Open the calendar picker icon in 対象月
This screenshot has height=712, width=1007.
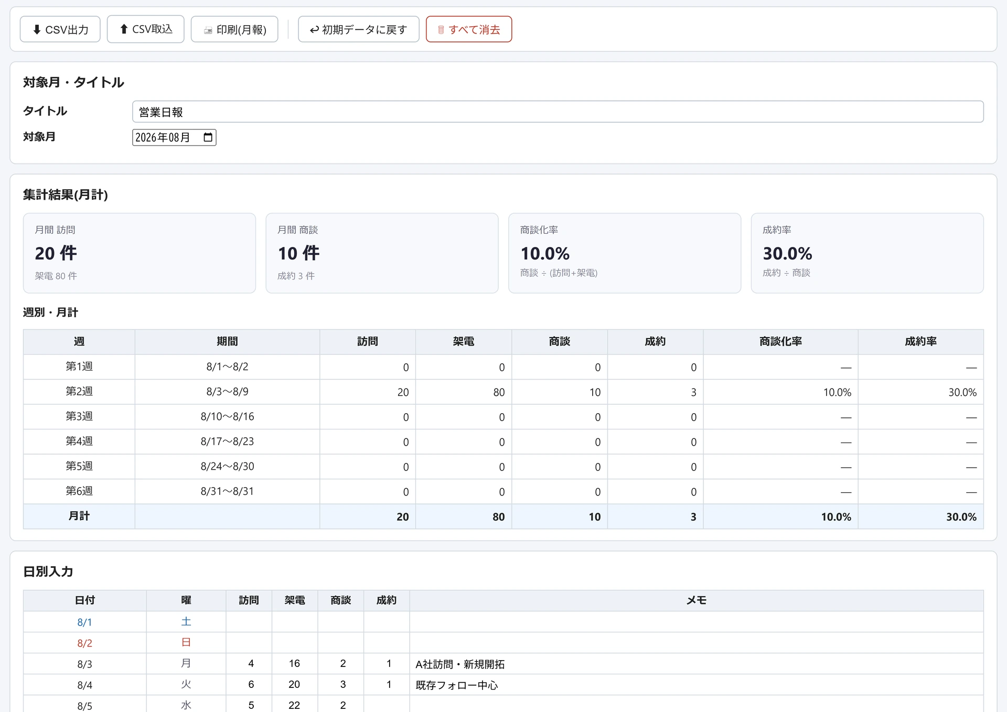(208, 137)
